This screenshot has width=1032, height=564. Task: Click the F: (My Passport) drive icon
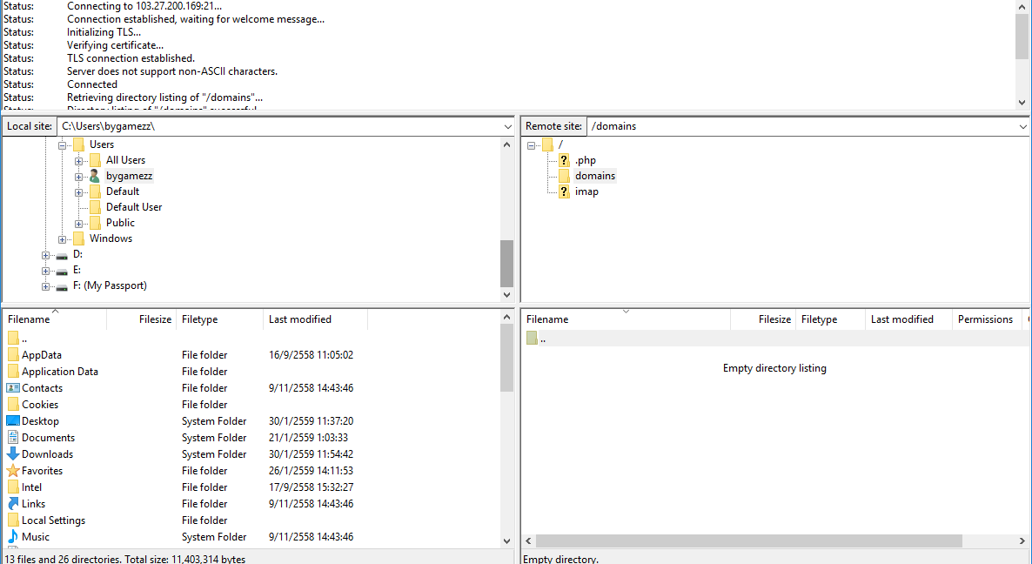62,286
